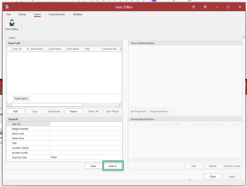
Task: Toggle the Inactive User value field
Action: click(86, 157)
